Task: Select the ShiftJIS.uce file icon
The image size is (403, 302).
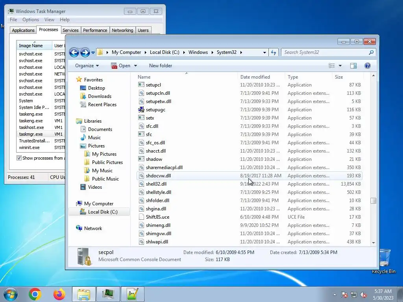Action: click(141, 217)
